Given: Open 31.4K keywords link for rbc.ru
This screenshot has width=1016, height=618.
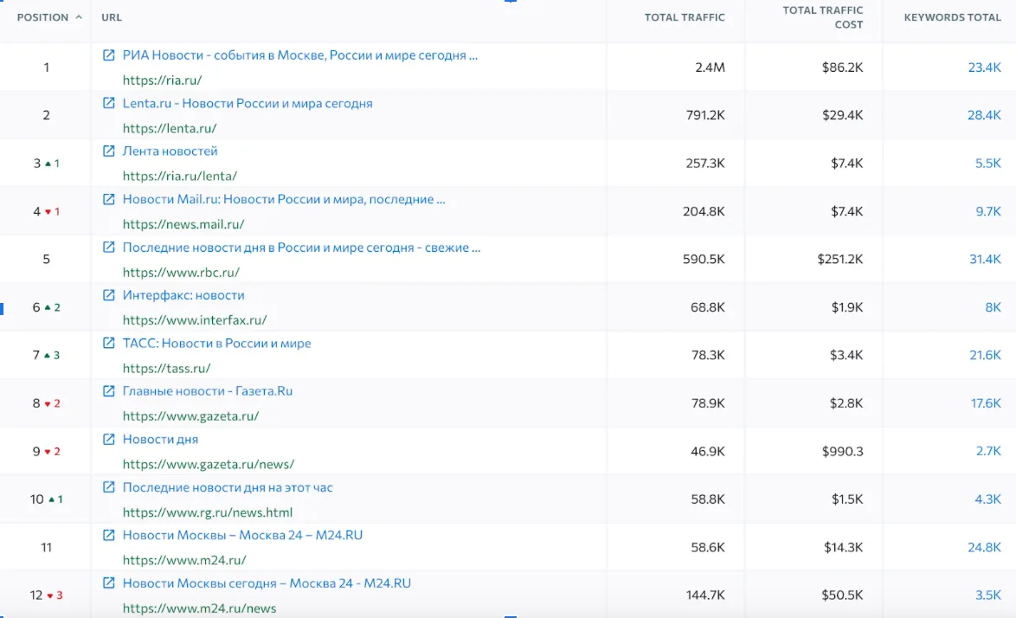Looking at the screenshot, I should tap(984, 260).
